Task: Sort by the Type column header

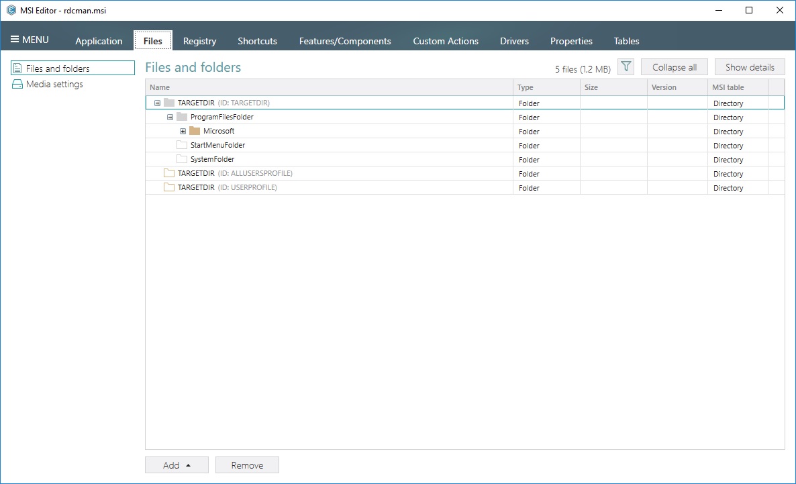Action: [x=546, y=87]
